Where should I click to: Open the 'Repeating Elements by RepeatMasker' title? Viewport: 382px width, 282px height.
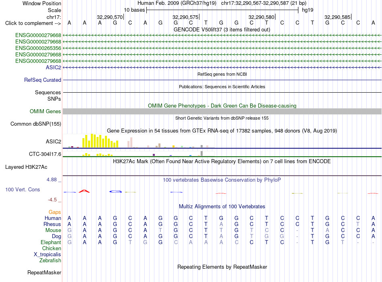click(x=222, y=267)
